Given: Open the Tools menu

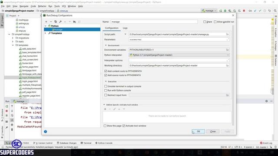Looking at the screenshot, I should [x=57, y=6].
